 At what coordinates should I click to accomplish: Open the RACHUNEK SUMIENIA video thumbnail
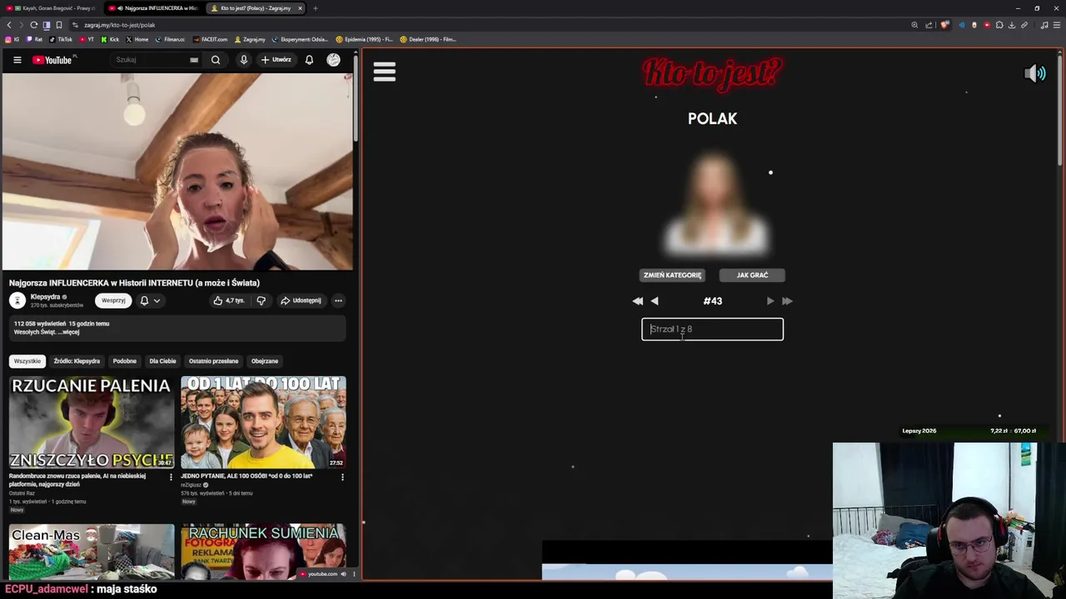pyautogui.click(x=263, y=552)
